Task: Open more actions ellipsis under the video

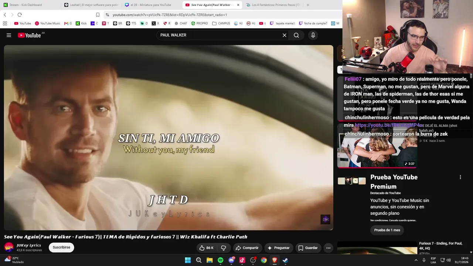Action: pos(328,248)
